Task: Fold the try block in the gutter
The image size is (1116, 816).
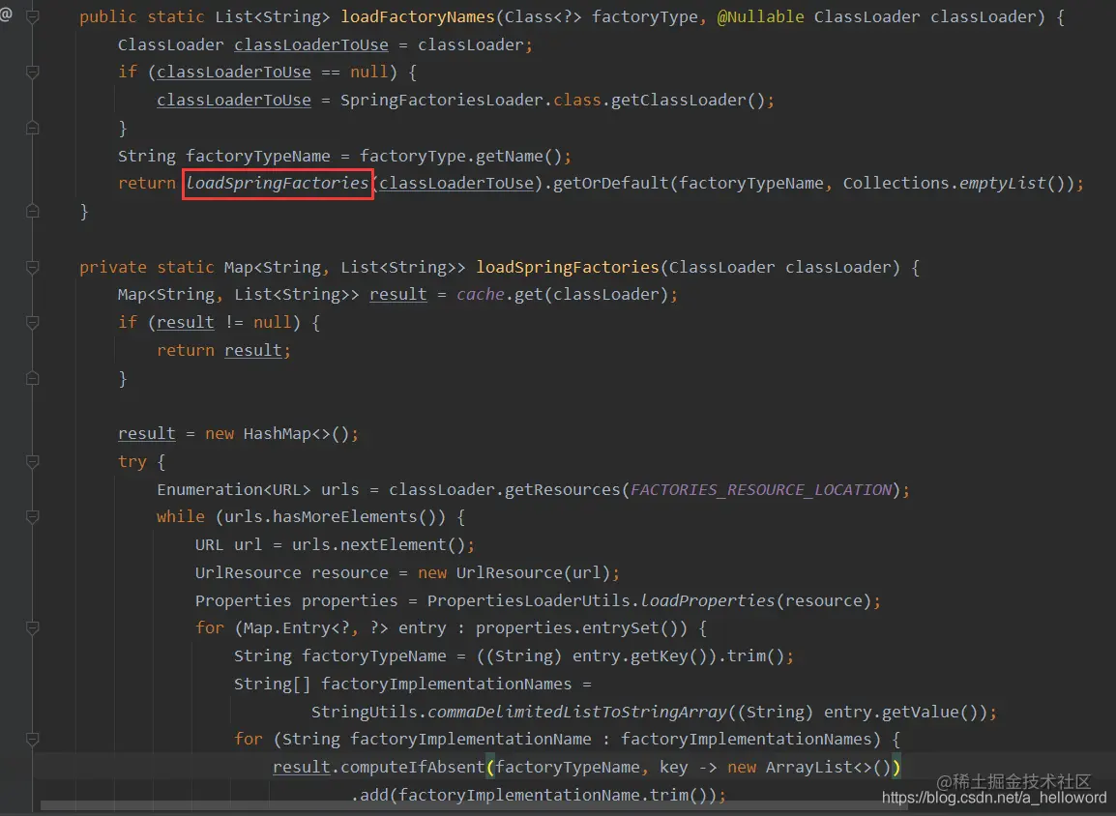Action: click(33, 462)
